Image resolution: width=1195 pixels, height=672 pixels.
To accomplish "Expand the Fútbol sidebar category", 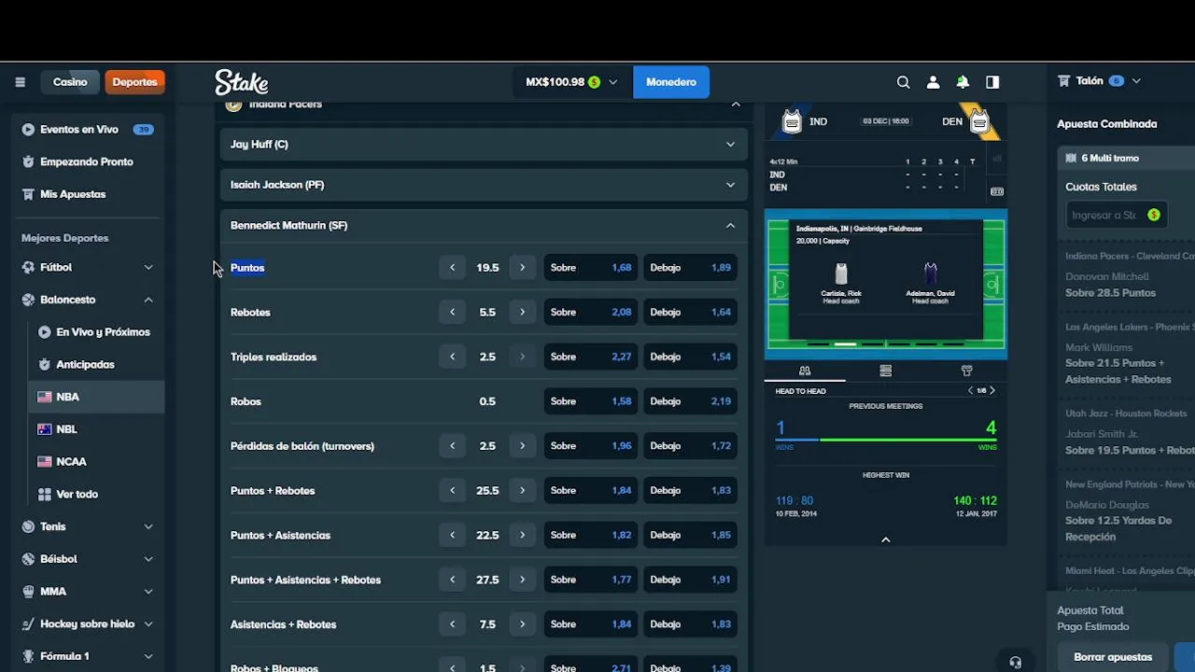I will click(148, 267).
